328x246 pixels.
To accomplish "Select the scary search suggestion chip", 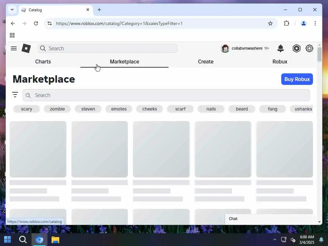I will click(26, 109).
